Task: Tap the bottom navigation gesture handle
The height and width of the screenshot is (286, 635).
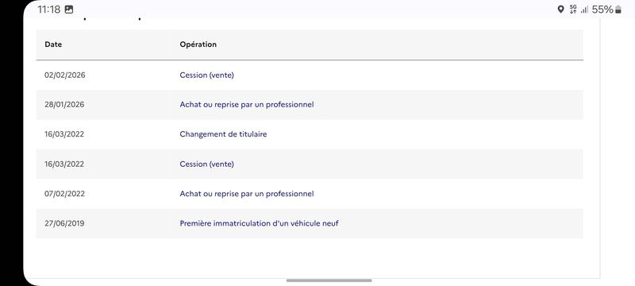Action: coord(329,280)
